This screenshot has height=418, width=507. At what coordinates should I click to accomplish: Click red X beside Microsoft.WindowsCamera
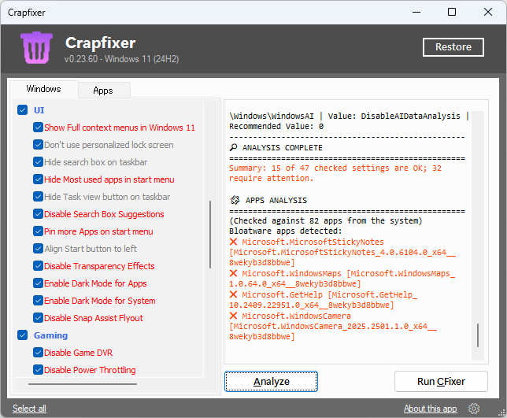point(233,316)
